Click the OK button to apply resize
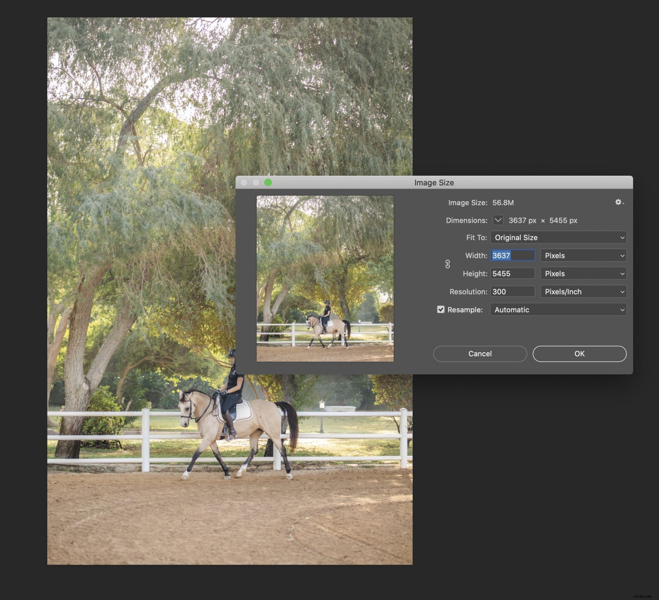 [580, 353]
